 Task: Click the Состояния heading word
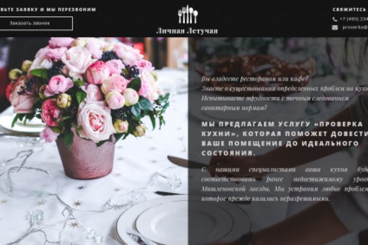pos(228,153)
